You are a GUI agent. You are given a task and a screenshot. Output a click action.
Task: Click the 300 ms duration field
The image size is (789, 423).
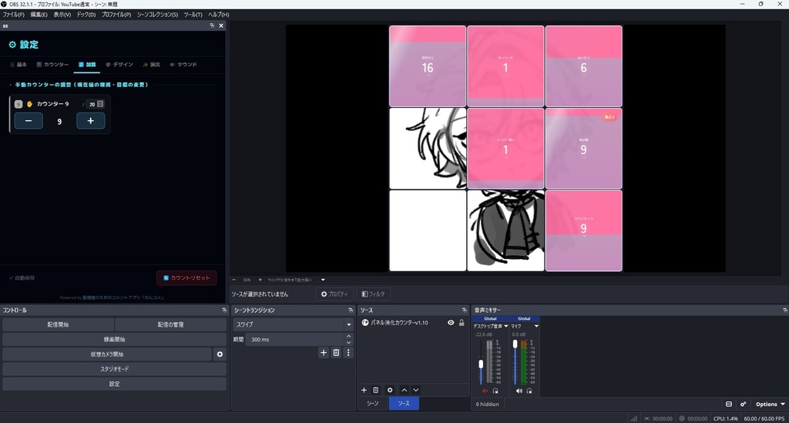(x=295, y=340)
